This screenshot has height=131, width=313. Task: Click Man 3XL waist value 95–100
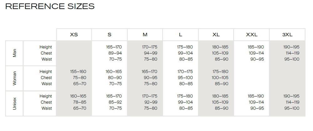(291, 59)
